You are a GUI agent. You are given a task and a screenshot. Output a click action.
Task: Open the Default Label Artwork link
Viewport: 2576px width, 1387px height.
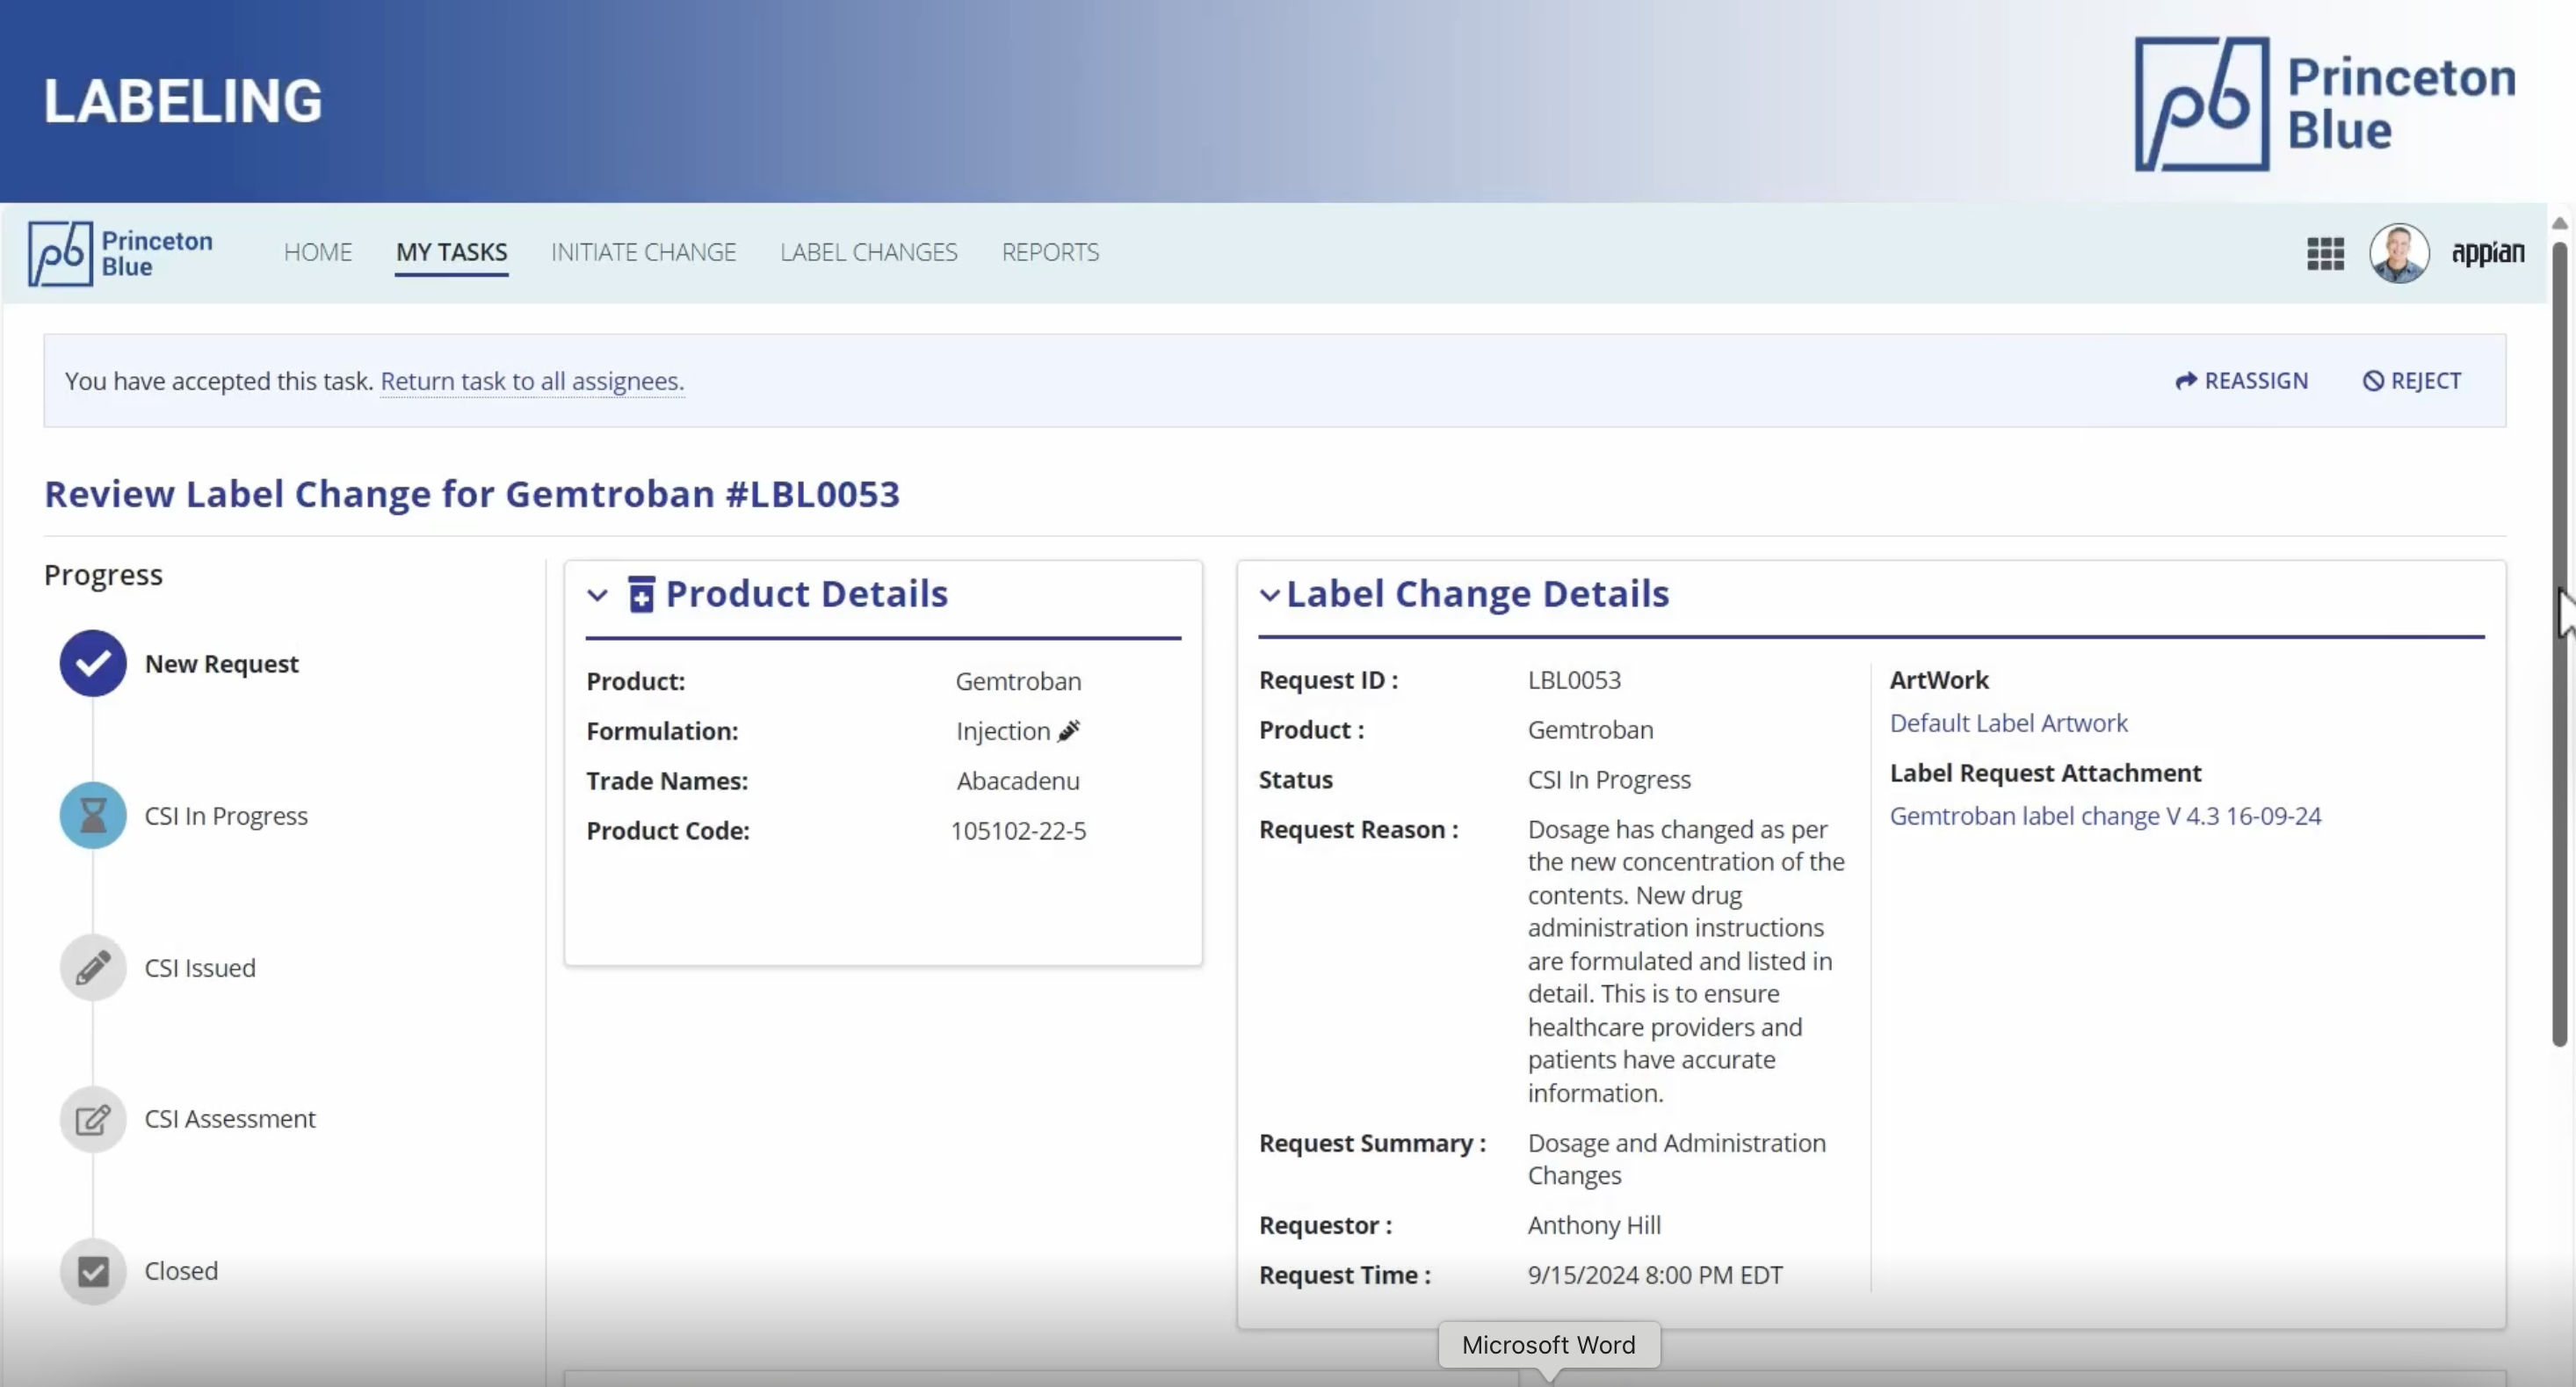pyautogui.click(x=2008, y=723)
